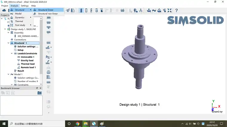Undock the Bookmark browser panel

pos(37,88)
